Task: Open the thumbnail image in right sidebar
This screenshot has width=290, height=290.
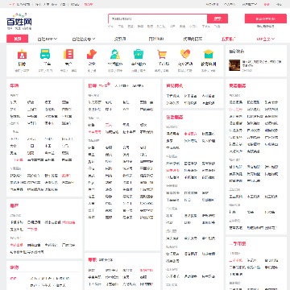Action: 234,65
